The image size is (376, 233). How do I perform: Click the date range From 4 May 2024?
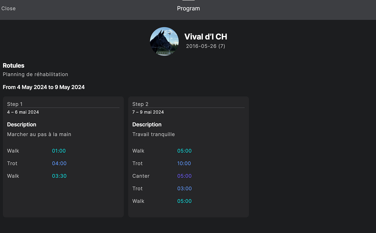[x=44, y=87]
